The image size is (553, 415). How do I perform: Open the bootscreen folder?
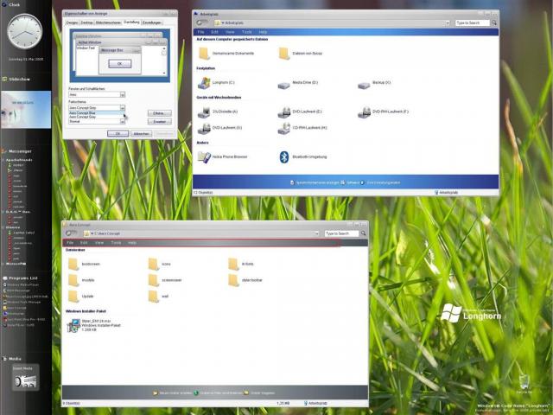[x=73, y=264]
